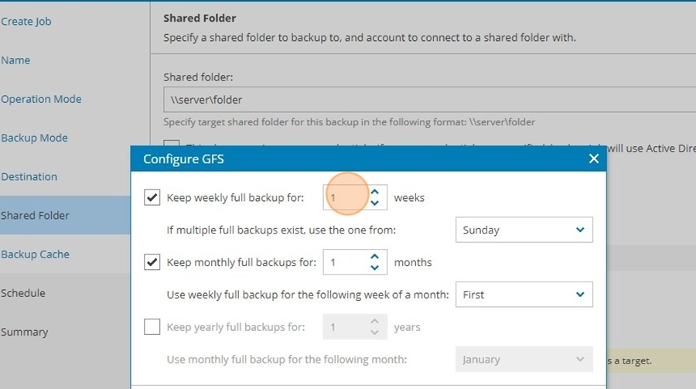Click the monthly backup months number field
This screenshot has height=389, width=696.
click(x=346, y=262)
